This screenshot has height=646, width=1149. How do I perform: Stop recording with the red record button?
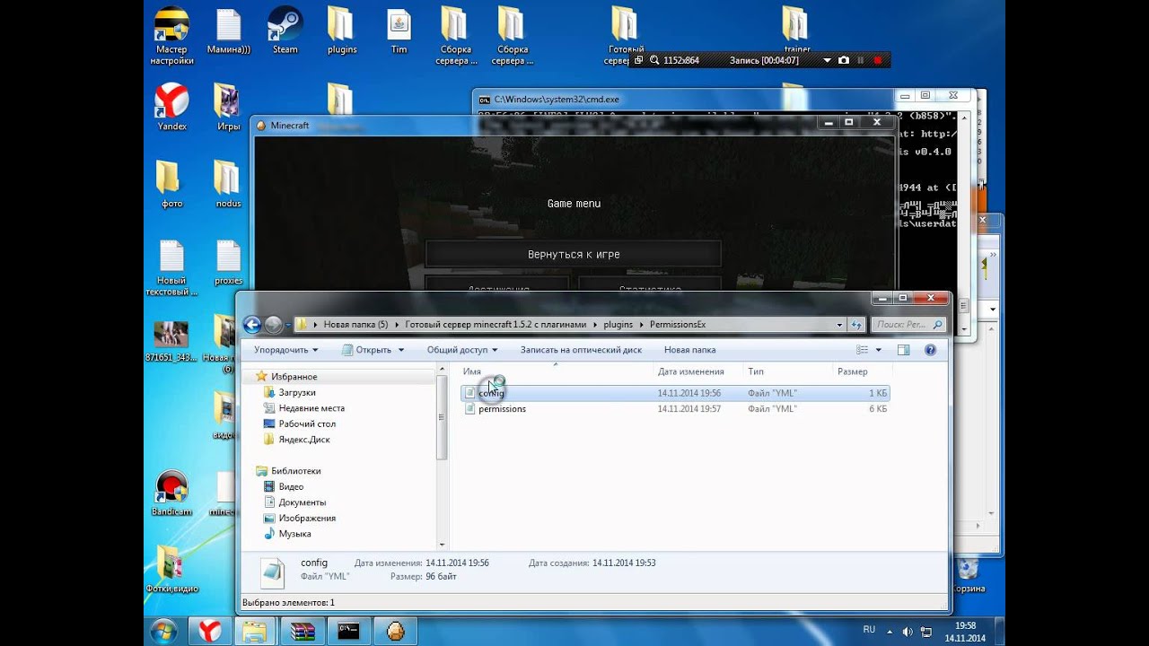[877, 60]
